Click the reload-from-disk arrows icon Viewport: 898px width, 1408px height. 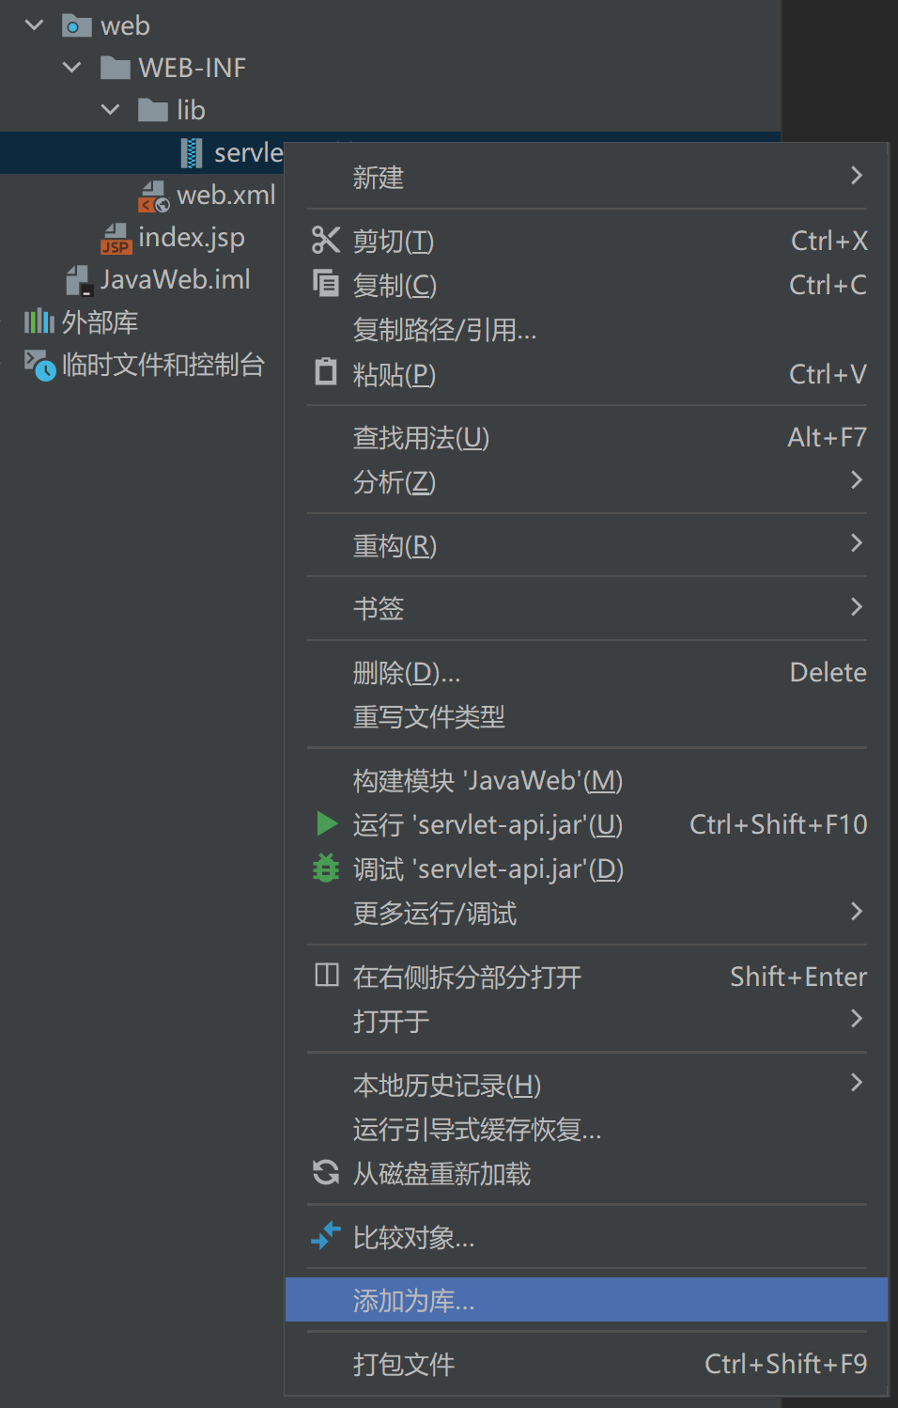click(x=325, y=1172)
